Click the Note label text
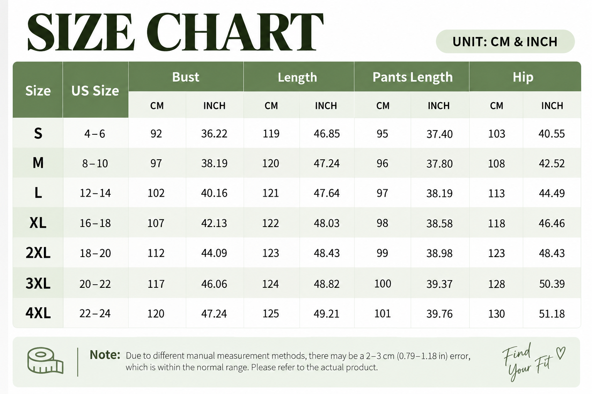592x394 pixels. [105, 355]
